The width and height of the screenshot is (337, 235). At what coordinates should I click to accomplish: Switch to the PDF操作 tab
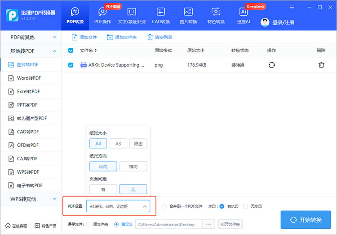(102, 16)
